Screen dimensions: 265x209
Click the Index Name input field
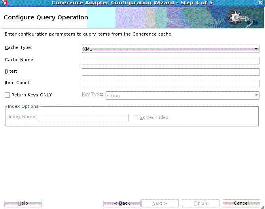click(x=85, y=117)
